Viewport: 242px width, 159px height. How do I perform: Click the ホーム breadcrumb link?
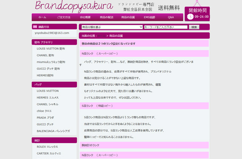(x=102, y=36)
